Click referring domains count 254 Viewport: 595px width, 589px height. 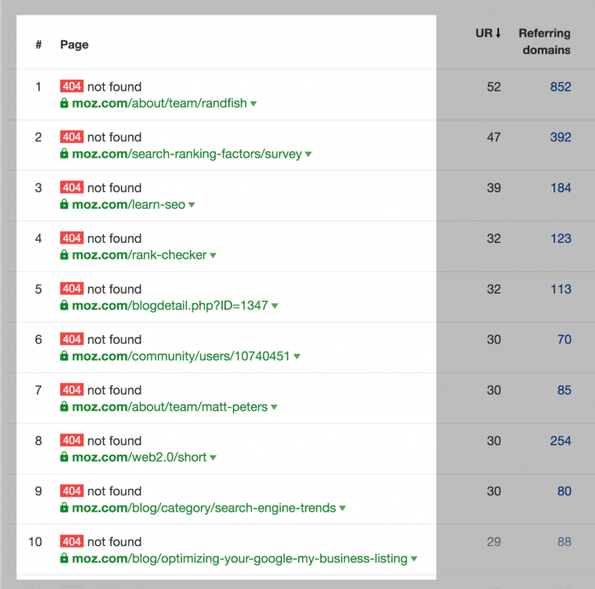click(560, 441)
